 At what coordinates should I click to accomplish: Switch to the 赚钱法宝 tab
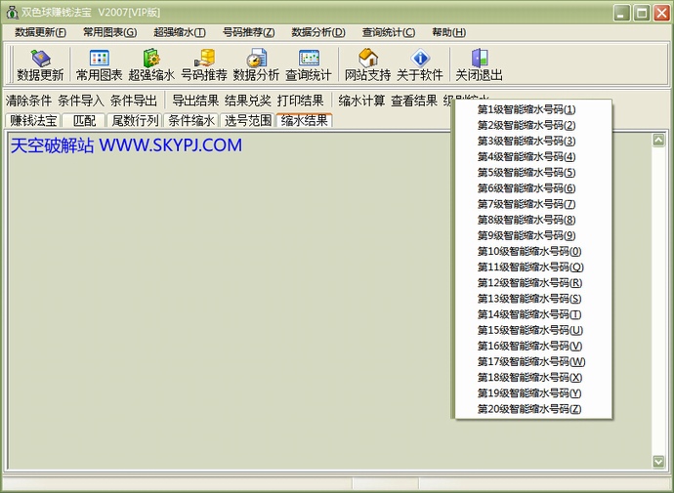(x=33, y=121)
